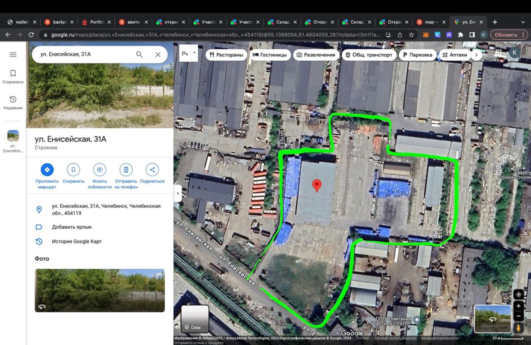Close the авито browser tab
Image resolution: width=531 pixels, height=345 pixels.
pos(146,22)
